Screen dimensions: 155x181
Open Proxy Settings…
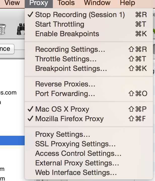tap(89, 134)
